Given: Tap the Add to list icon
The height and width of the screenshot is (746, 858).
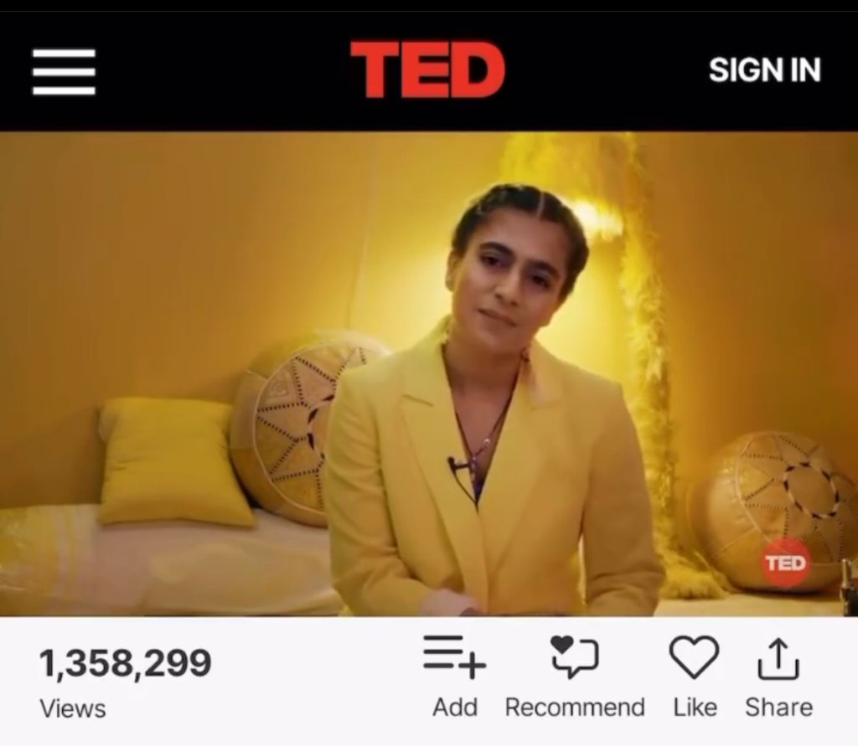Looking at the screenshot, I should pos(454,657).
